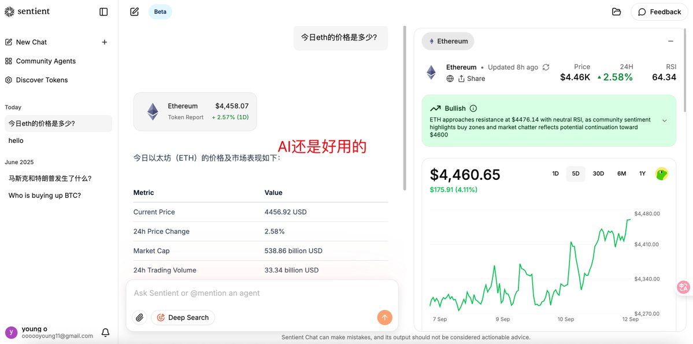Click the Beta badge

160,12
